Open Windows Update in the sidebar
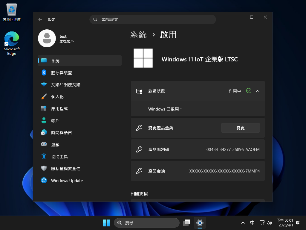This screenshot has height=230, width=306. pos(67,181)
